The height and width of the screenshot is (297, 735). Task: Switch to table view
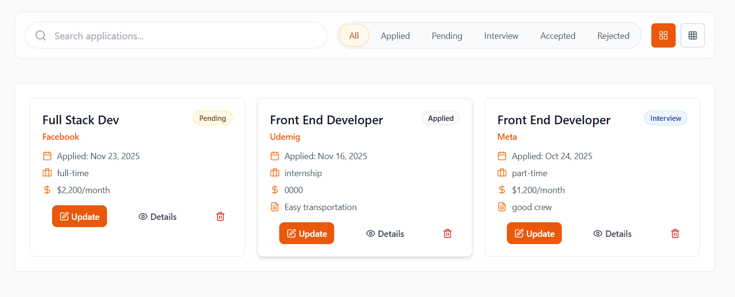(x=693, y=35)
